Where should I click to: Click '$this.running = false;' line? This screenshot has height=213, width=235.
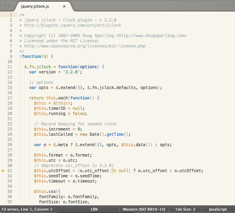[61, 114]
